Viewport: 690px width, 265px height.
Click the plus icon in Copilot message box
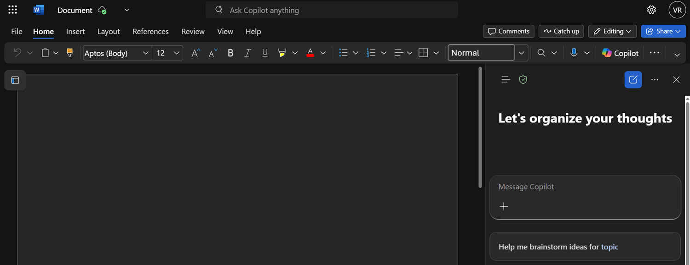click(x=504, y=207)
